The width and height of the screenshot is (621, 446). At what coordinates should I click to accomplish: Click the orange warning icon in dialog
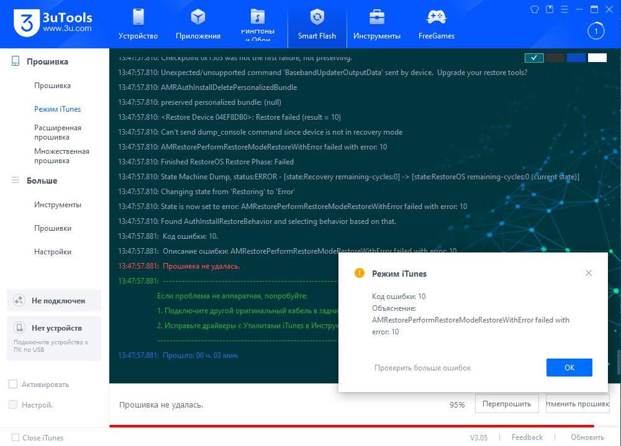point(359,273)
